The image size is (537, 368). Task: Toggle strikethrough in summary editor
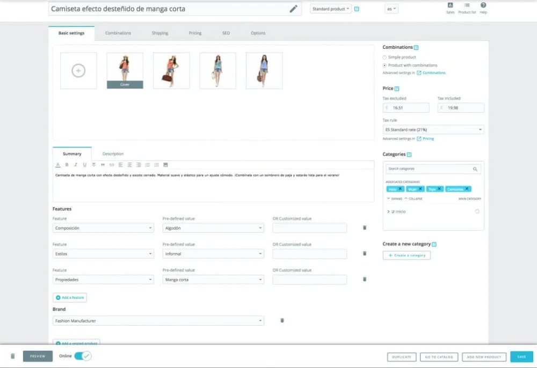(x=93, y=165)
